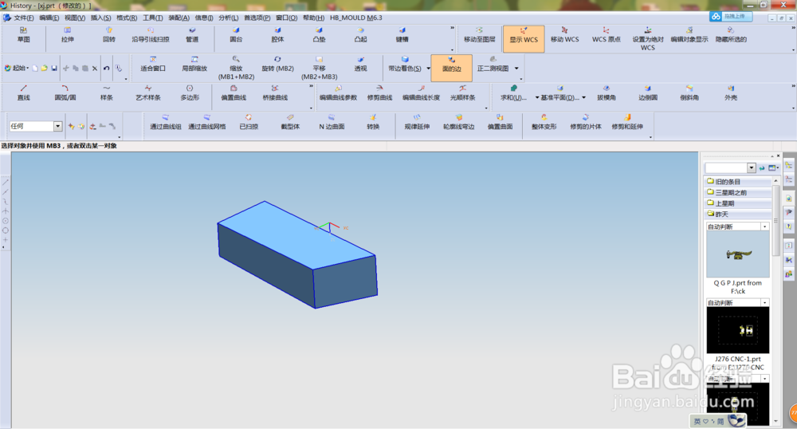This screenshot has height=429, width=797.
Task: Click the undo arrow icon
Action: click(106, 68)
